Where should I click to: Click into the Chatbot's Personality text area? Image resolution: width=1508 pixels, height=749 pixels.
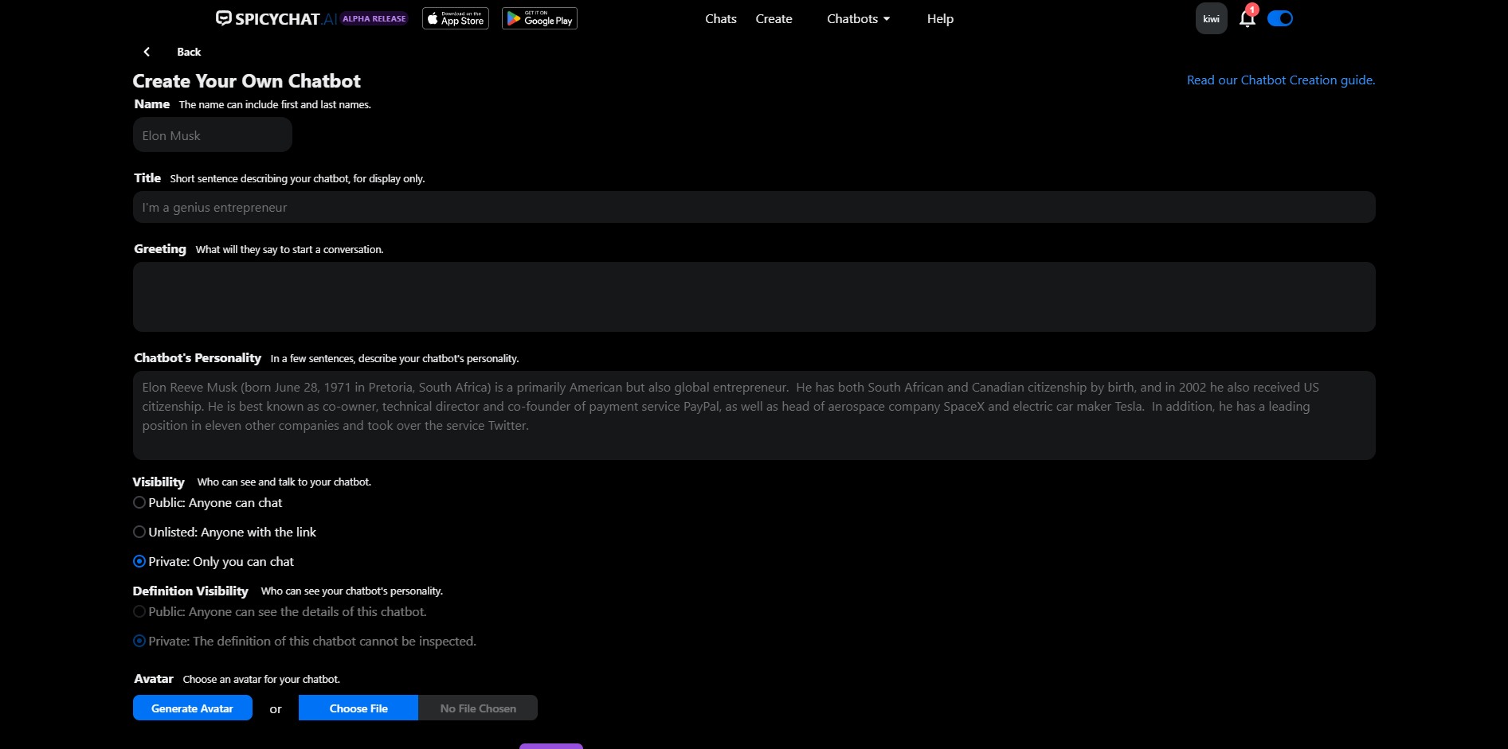point(754,415)
